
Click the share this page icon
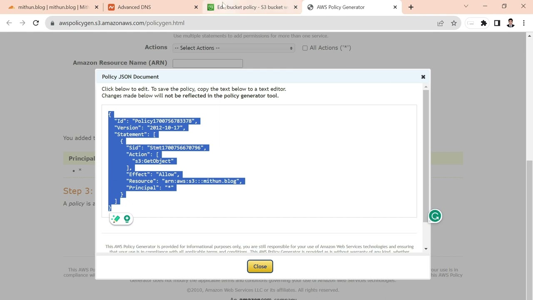coord(441,23)
